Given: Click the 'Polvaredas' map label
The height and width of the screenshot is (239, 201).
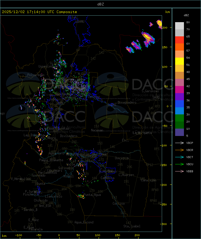Looking at the screenshot, I should click(36, 75).
